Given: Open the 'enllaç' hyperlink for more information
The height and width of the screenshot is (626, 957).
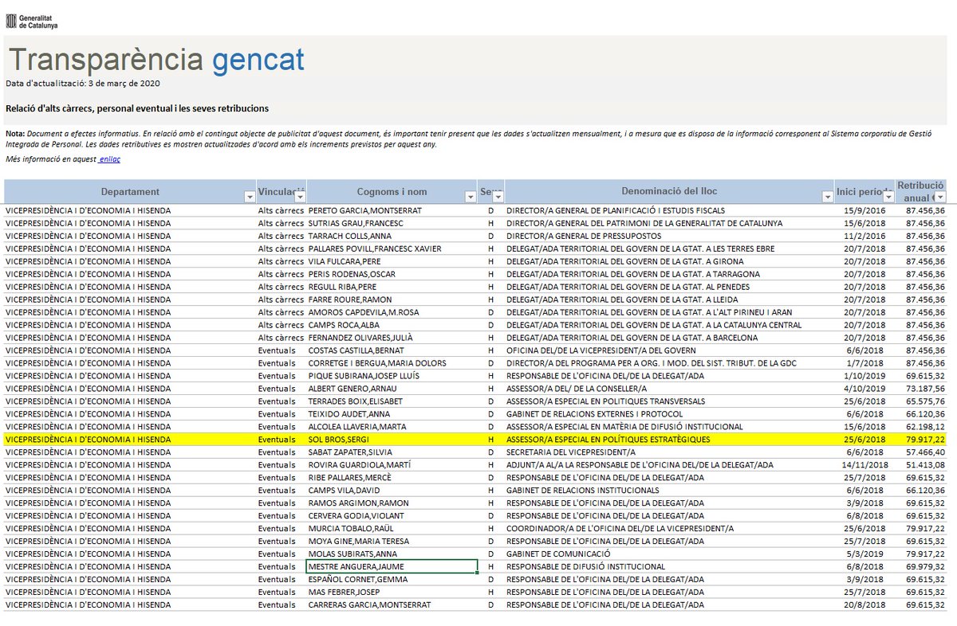Looking at the screenshot, I should point(109,159).
